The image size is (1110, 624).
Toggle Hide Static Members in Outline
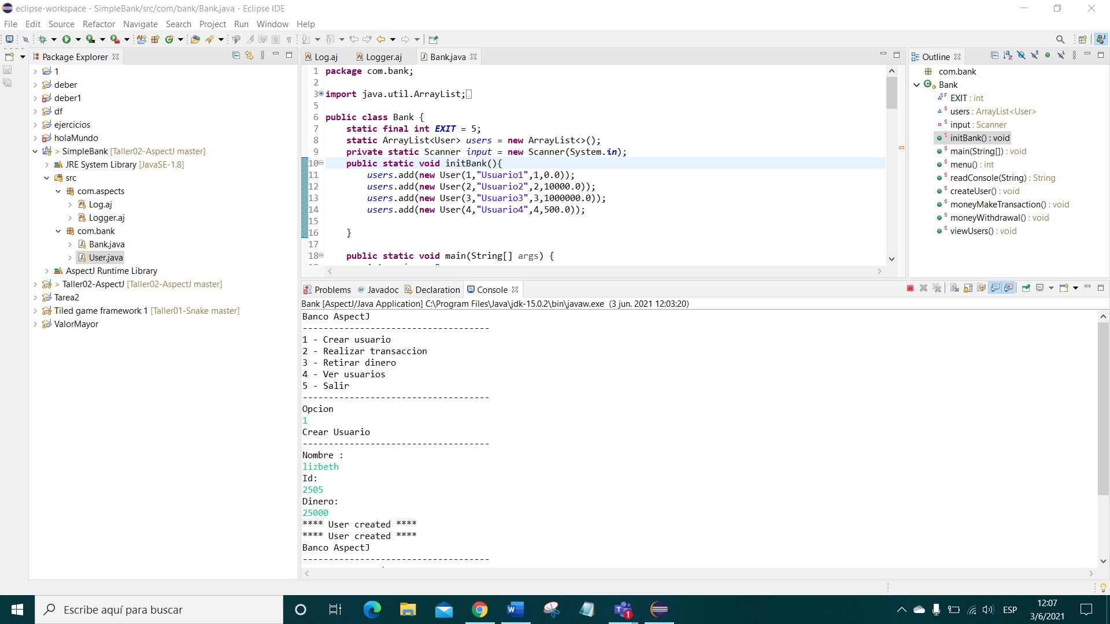[x=1034, y=55]
